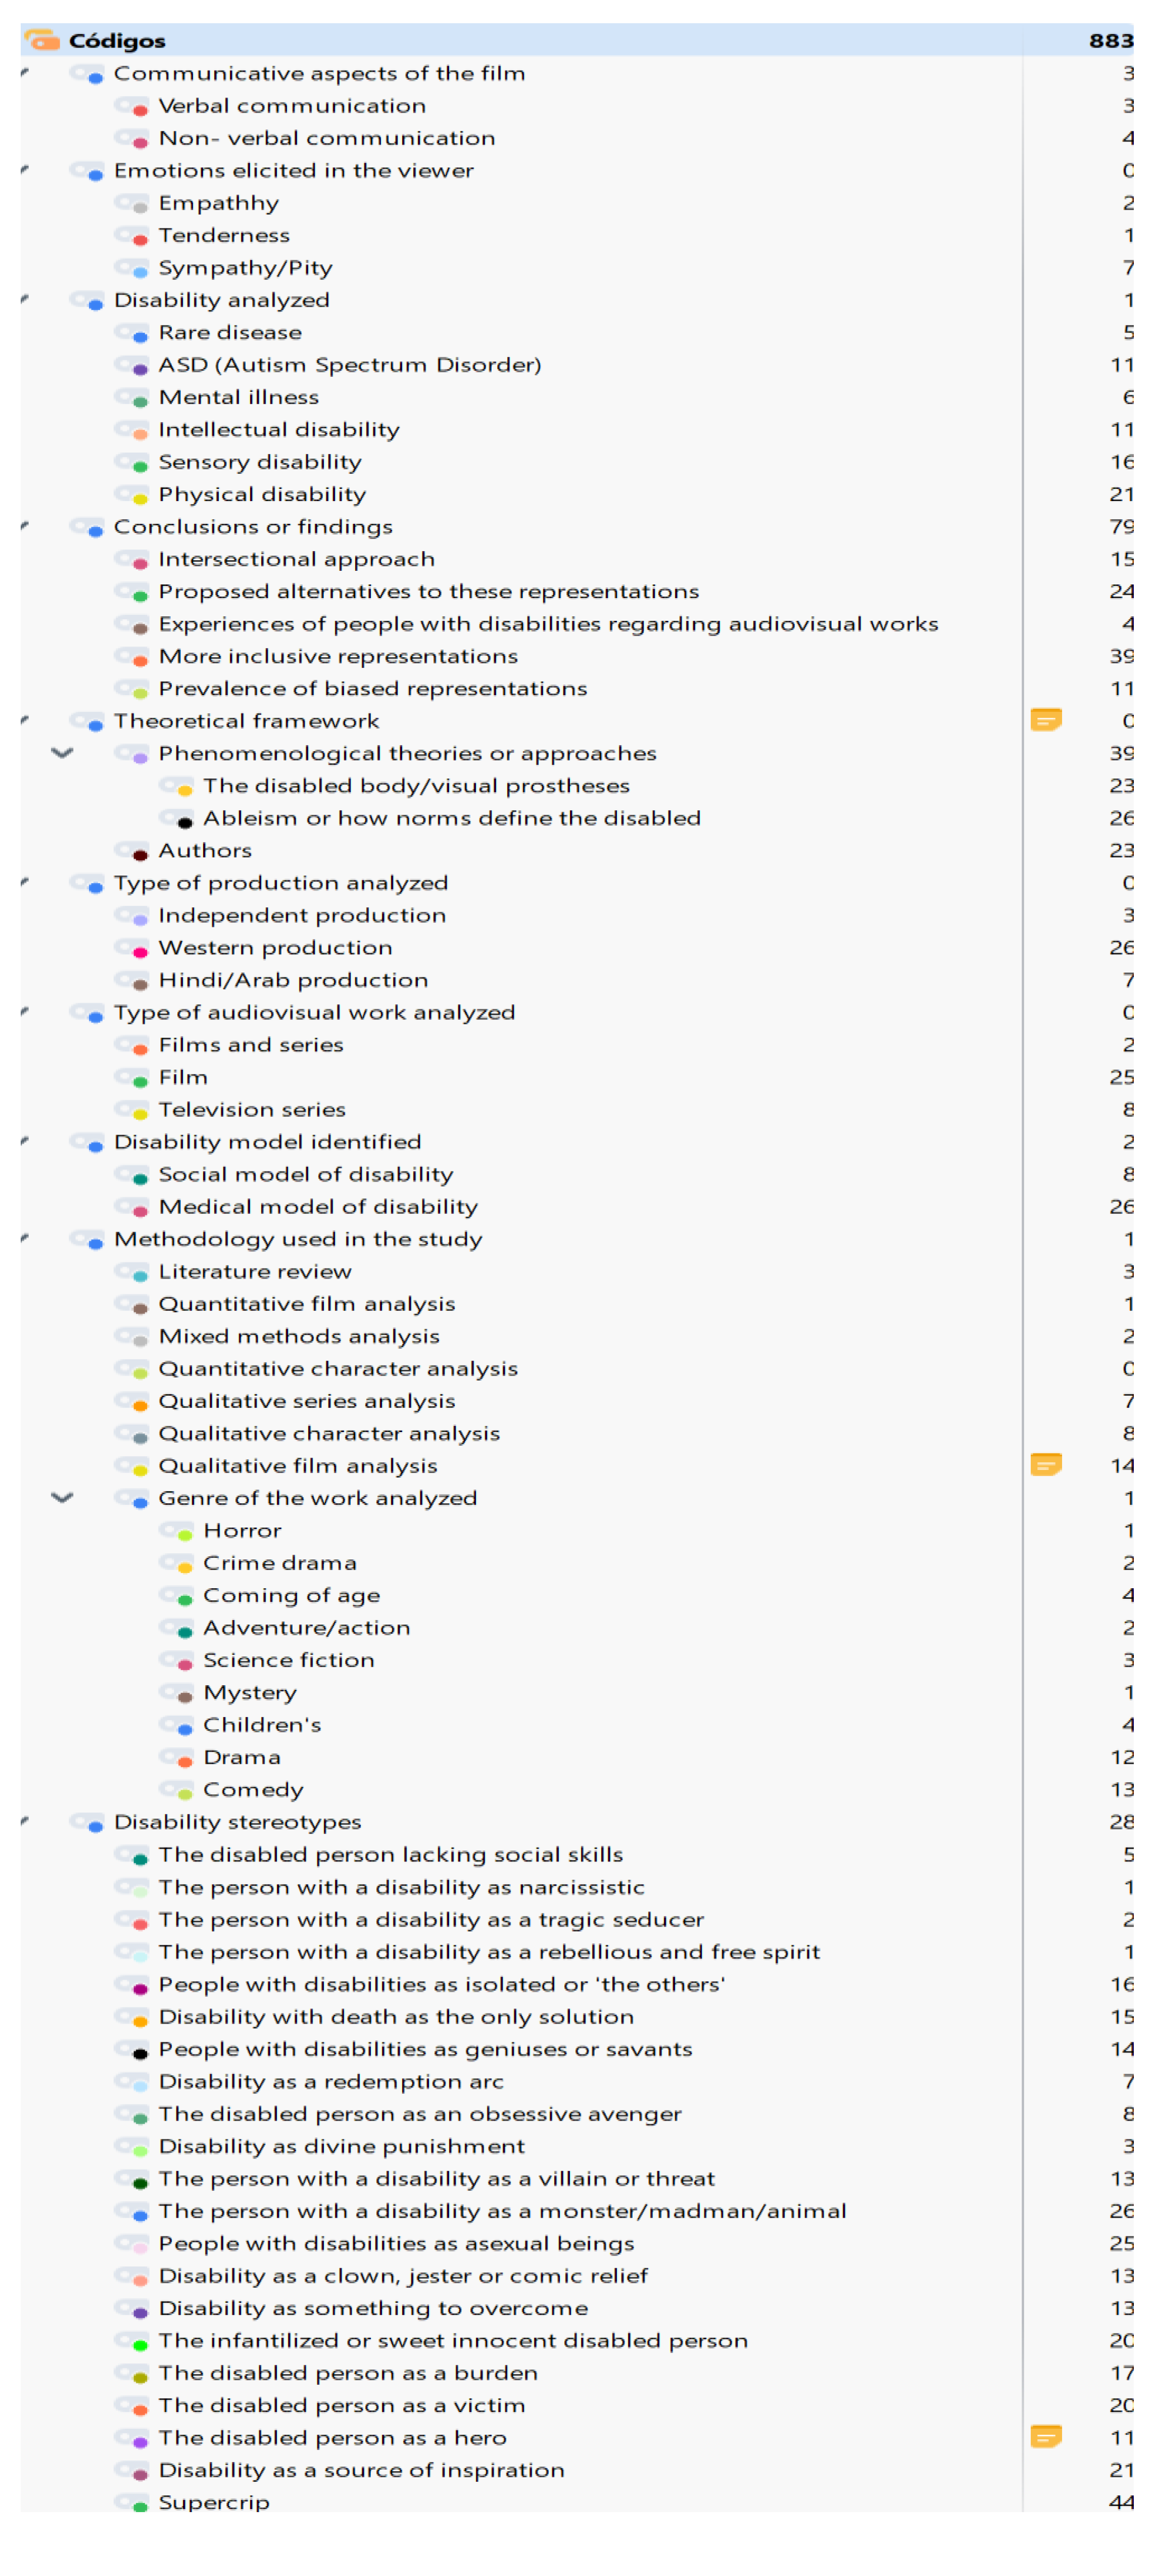
Task: Collapse Phenomenological theories or approaches node
Action: pyautogui.click(x=62, y=753)
